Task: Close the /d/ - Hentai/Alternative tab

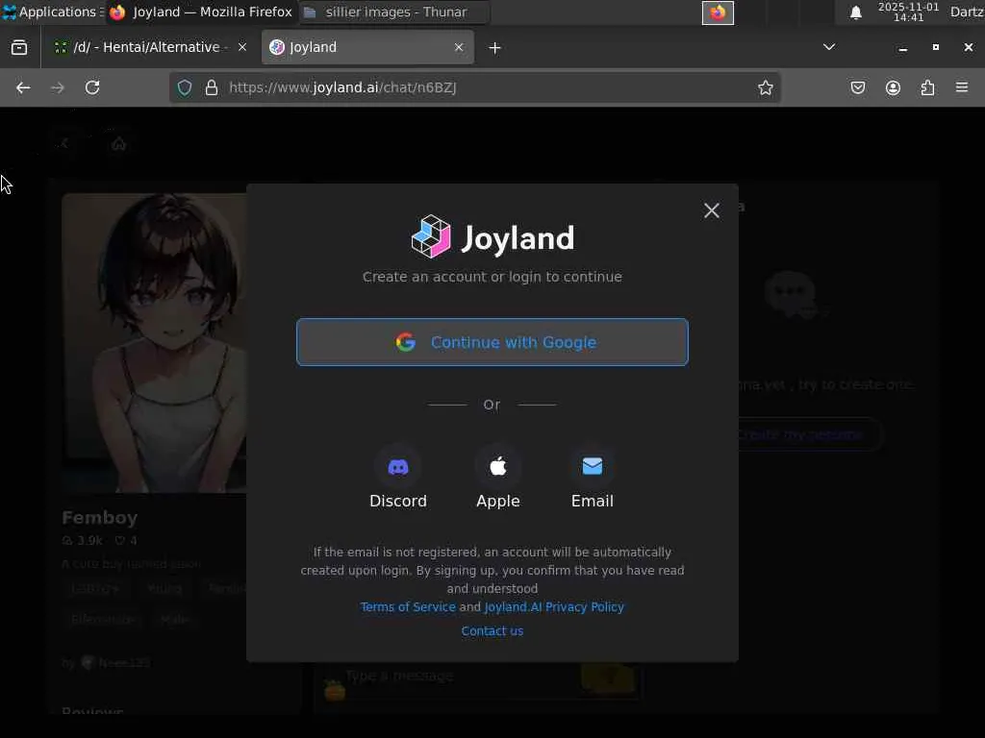Action: tap(241, 48)
